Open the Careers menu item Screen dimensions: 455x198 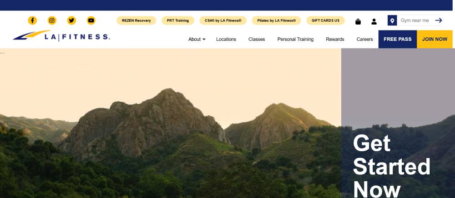point(365,40)
